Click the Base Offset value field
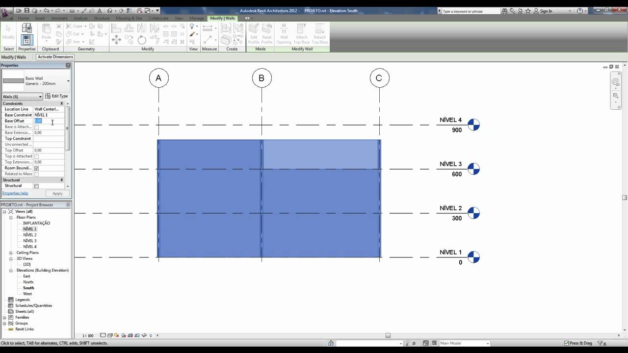Image resolution: width=628 pixels, height=353 pixels. (49, 121)
